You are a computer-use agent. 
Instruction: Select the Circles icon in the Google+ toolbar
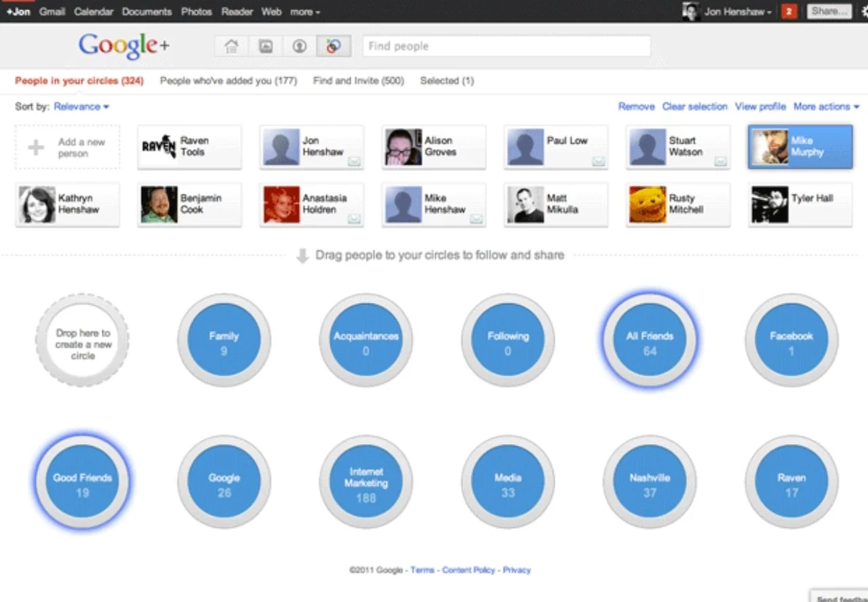coord(333,46)
